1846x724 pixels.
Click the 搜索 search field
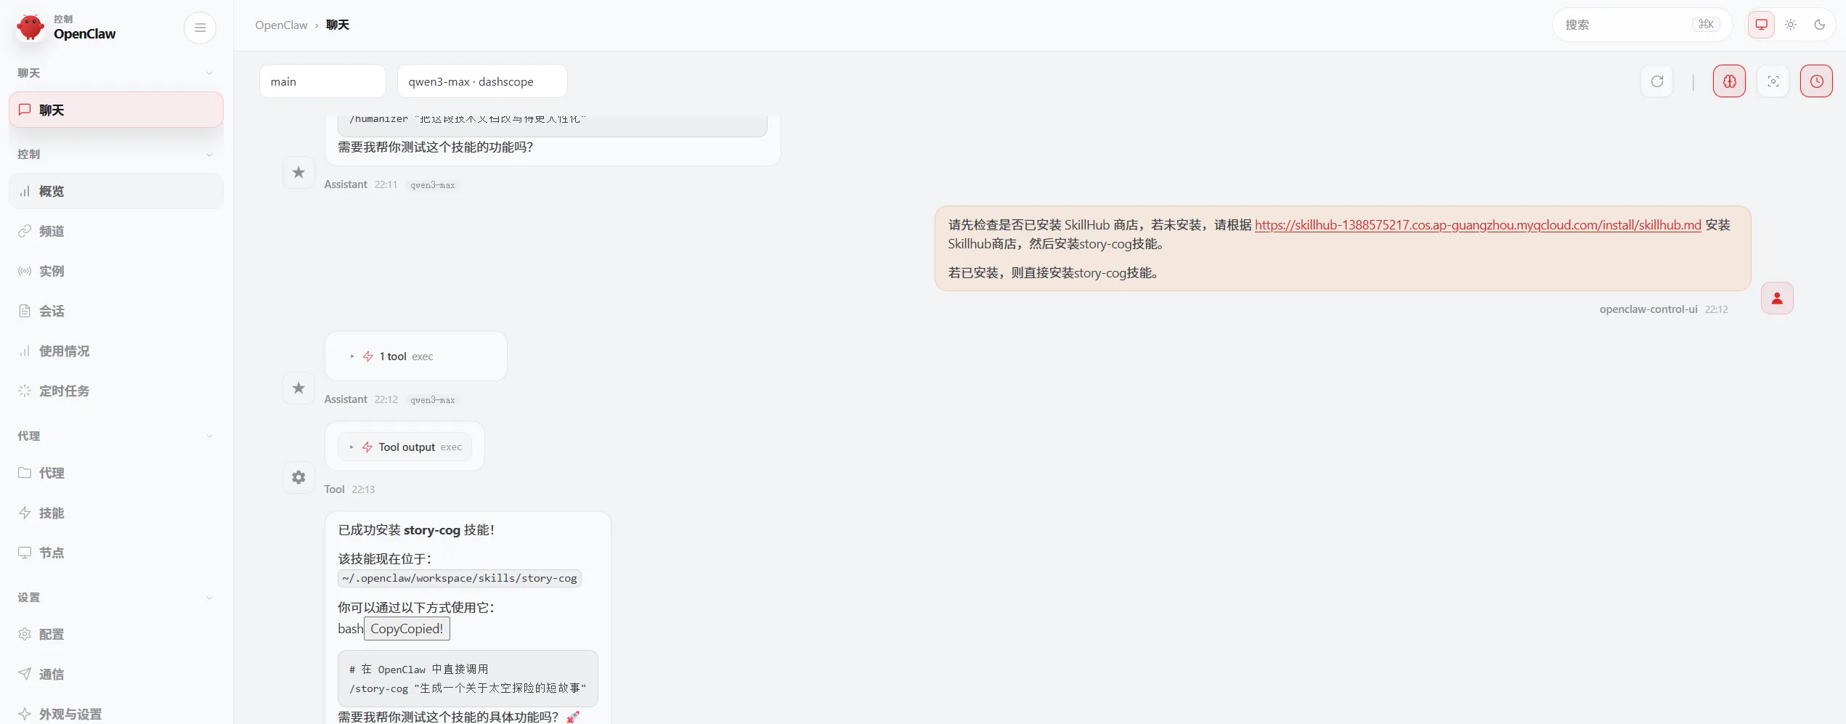pyautogui.click(x=1627, y=25)
